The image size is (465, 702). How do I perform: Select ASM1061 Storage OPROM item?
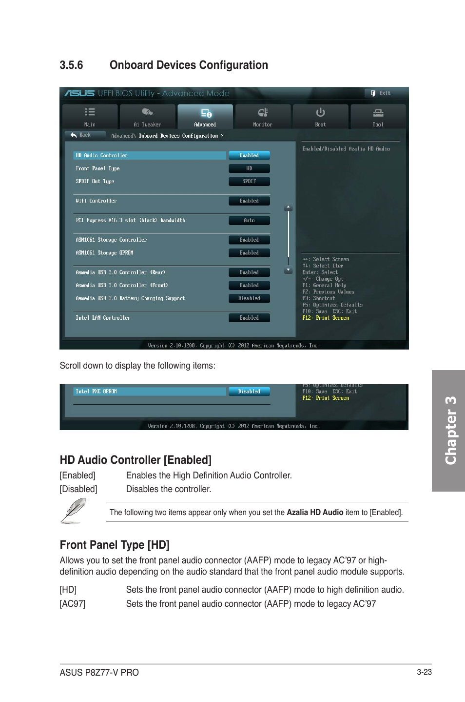[104, 253]
